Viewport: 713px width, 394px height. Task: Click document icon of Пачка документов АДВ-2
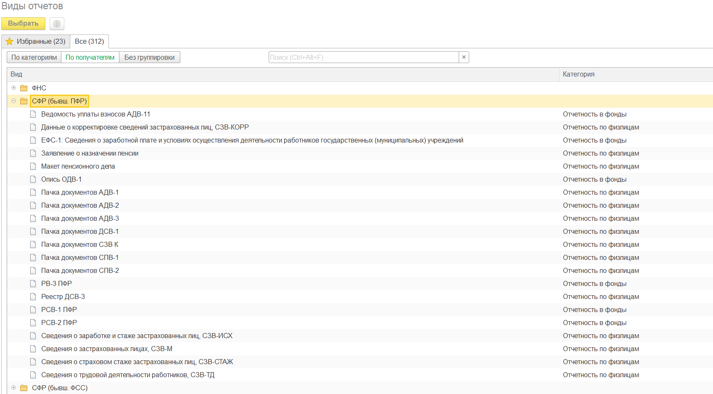click(x=33, y=205)
